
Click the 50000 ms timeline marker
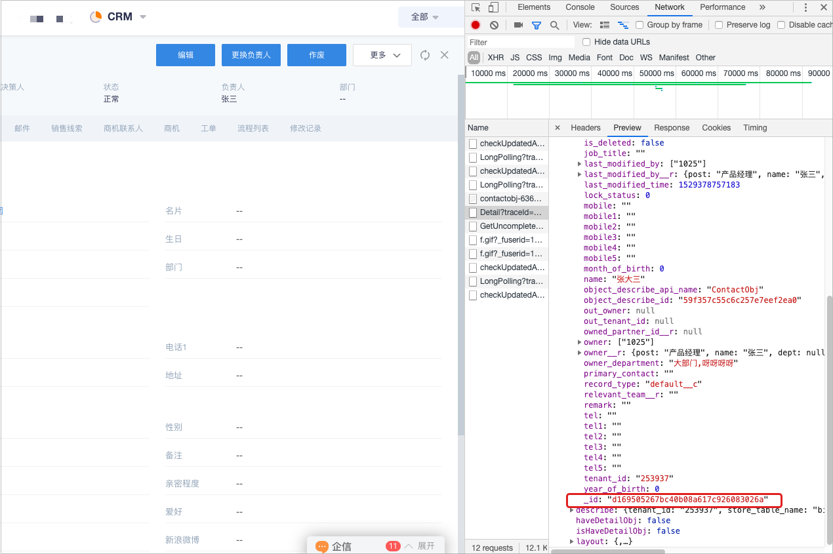point(656,73)
